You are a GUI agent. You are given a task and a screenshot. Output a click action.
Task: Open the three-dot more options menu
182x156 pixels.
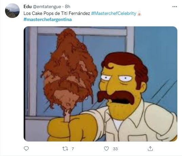[175, 7]
